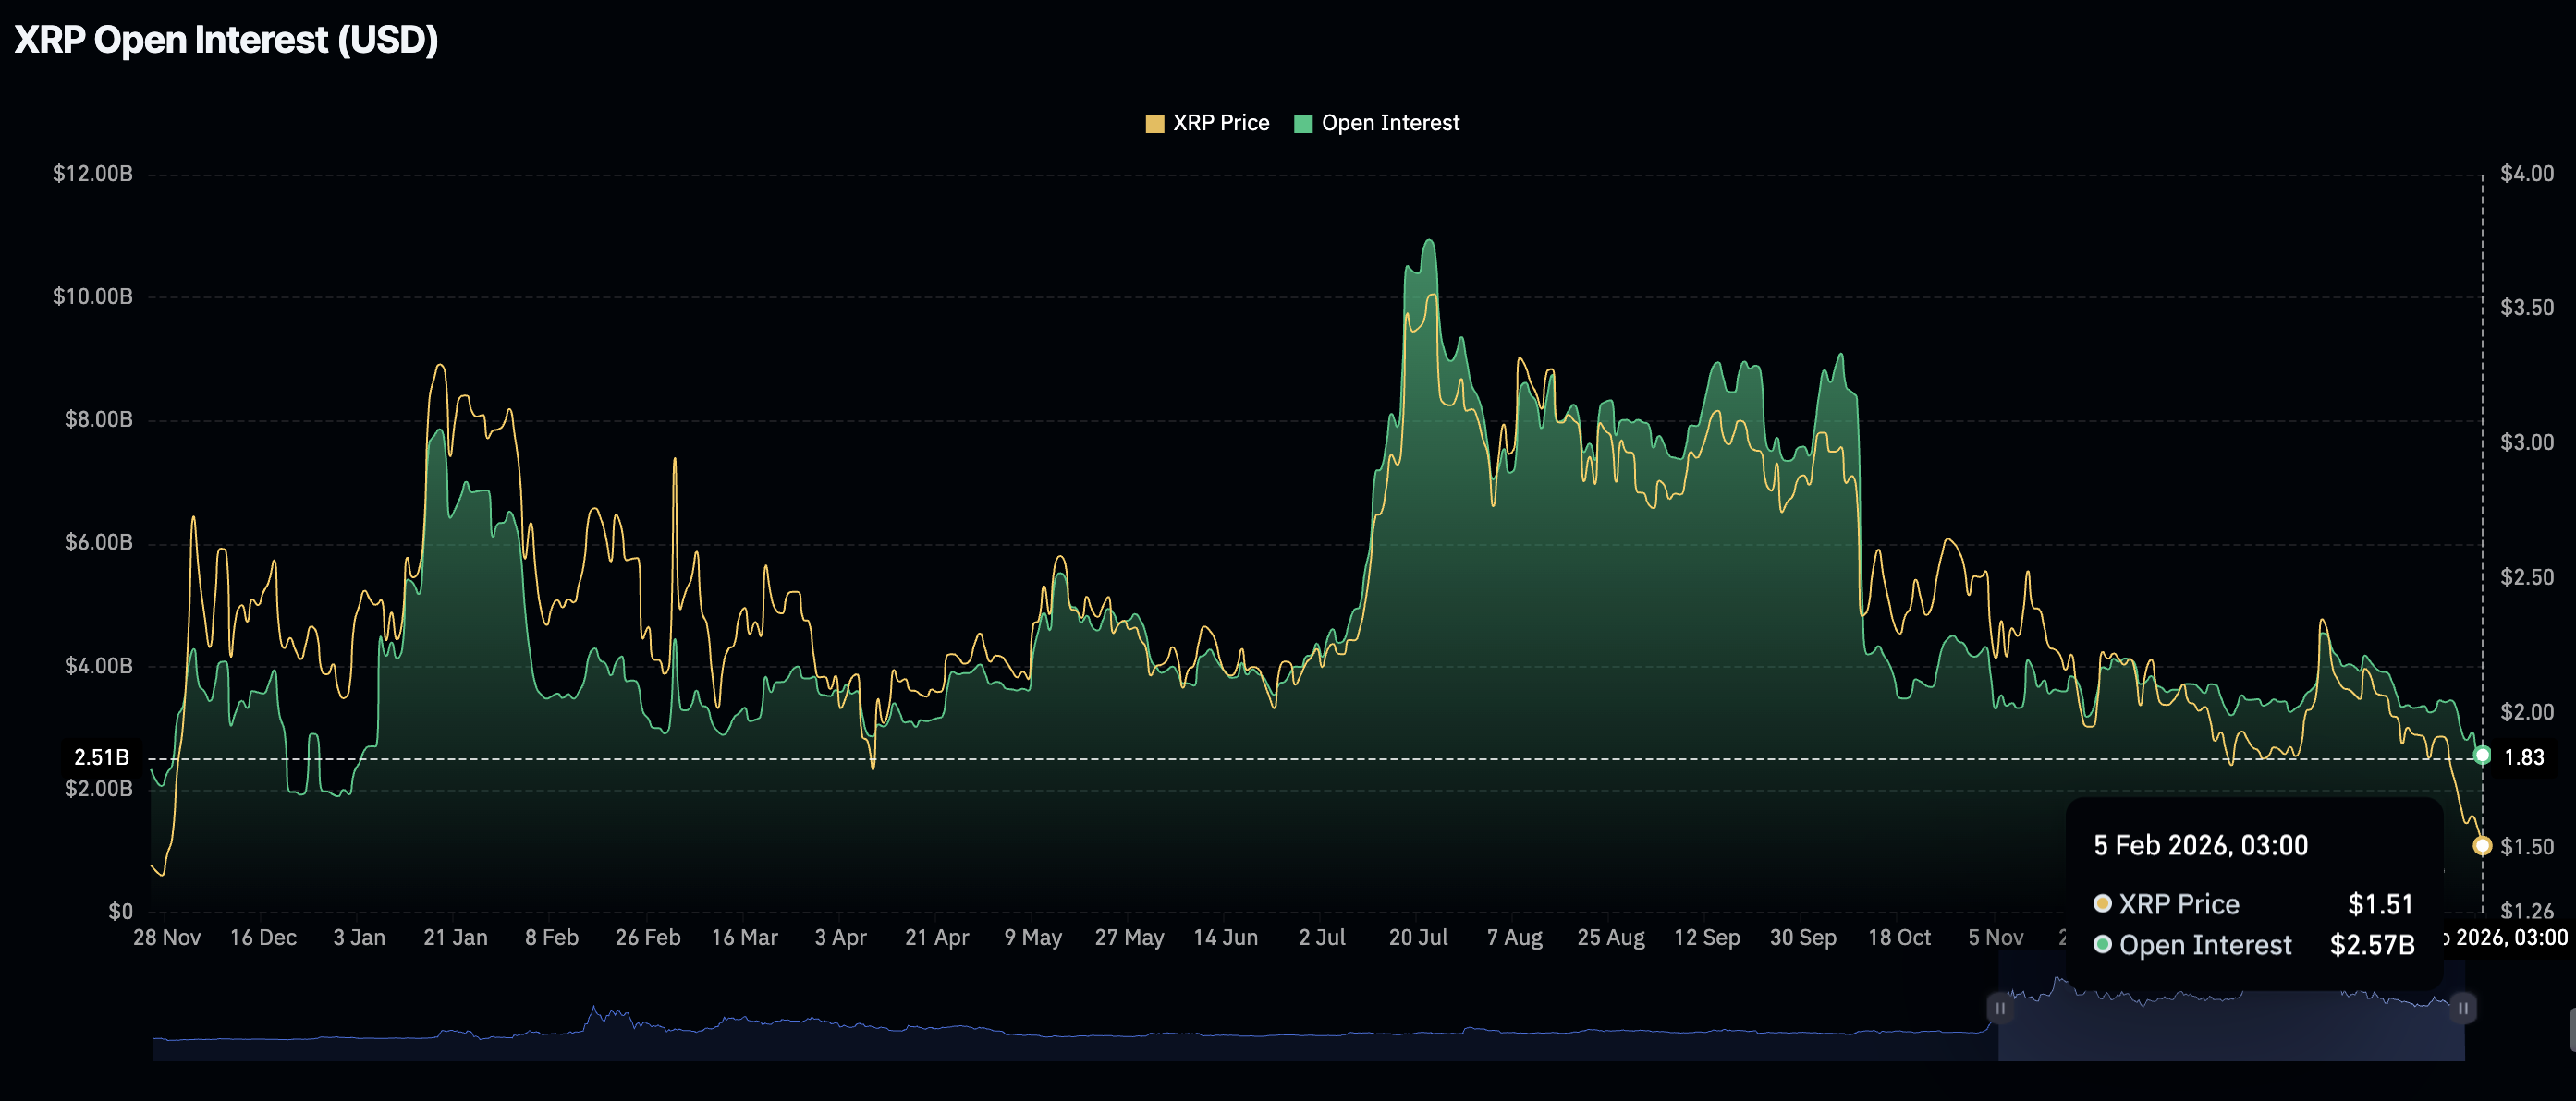The height and width of the screenshot is (1101, 2576).
Task: Click the yellow XRP Price data point marker
Action: [x=2482, y=846]
